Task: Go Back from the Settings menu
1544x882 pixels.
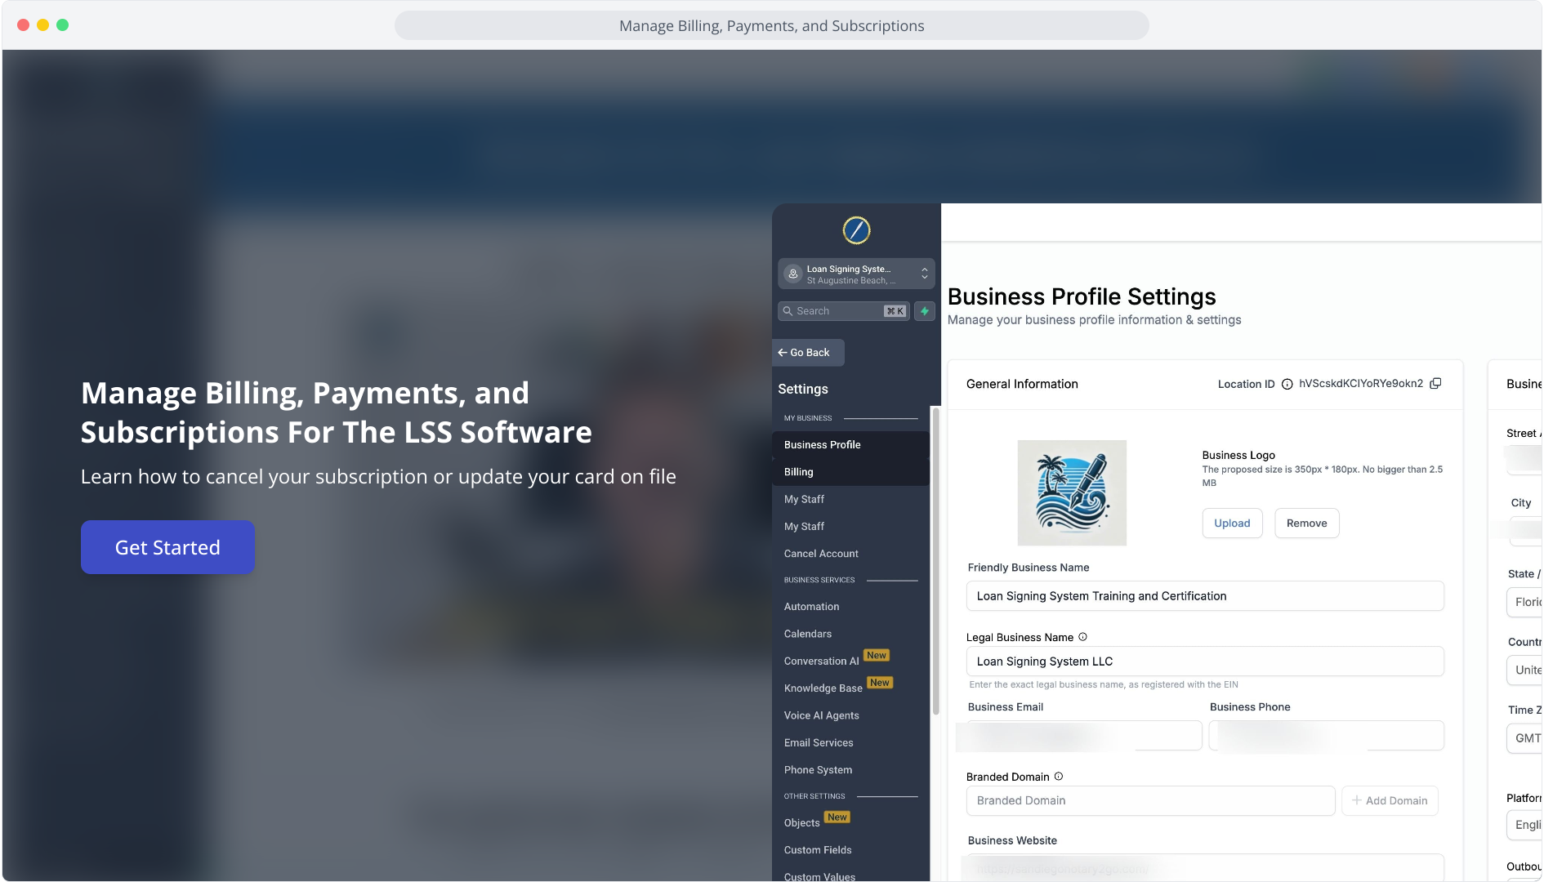Action: tap(808, 353)
